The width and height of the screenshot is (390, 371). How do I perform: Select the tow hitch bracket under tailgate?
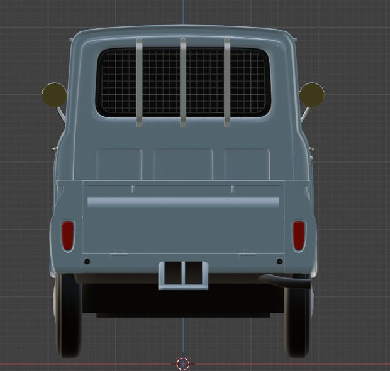184,275
